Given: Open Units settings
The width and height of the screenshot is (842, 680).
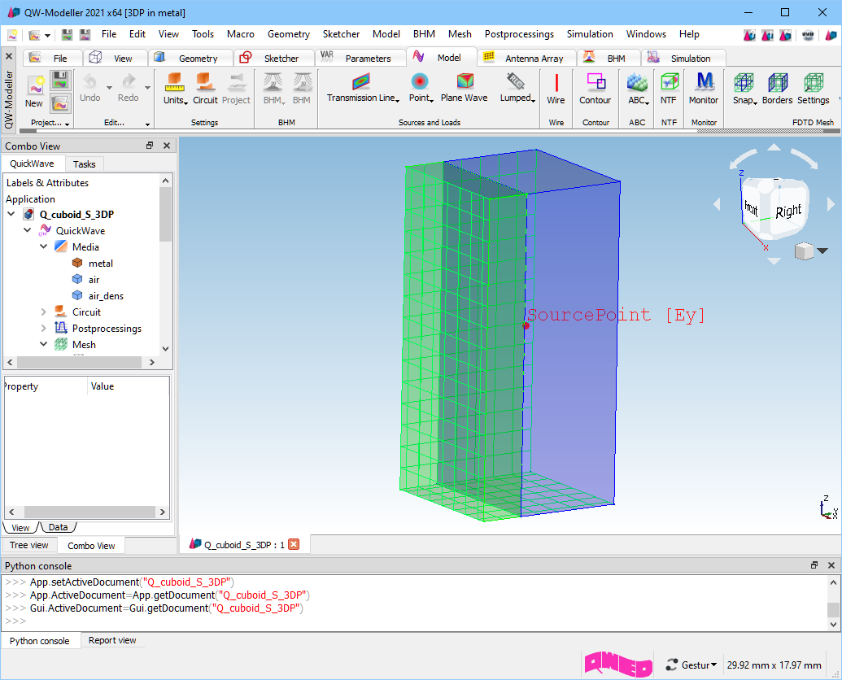Looking at the screenshot, I should [x=175, y=89].
